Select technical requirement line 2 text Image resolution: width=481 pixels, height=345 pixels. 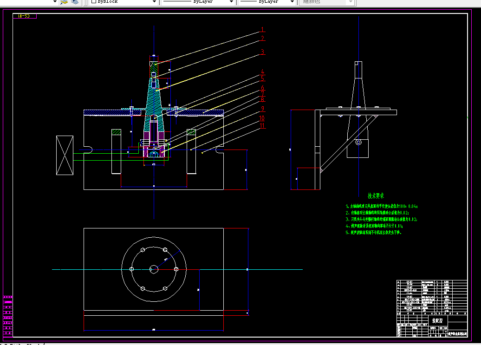(x=377, y=213)
